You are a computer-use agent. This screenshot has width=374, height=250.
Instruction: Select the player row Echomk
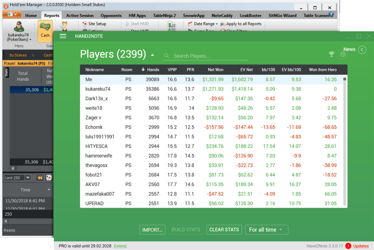coord(211,127)
